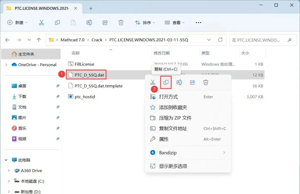Click the pin icon beside 下载

[x=58, y=97]
